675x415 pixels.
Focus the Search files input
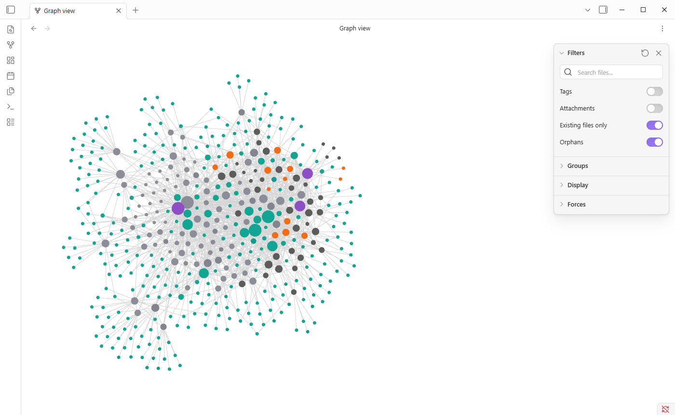pos(611,72)
